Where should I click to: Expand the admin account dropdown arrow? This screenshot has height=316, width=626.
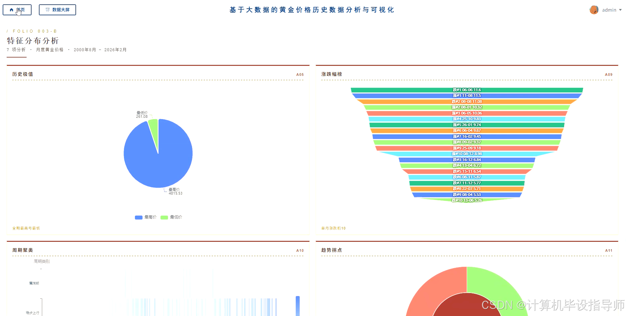coord(620,10)
